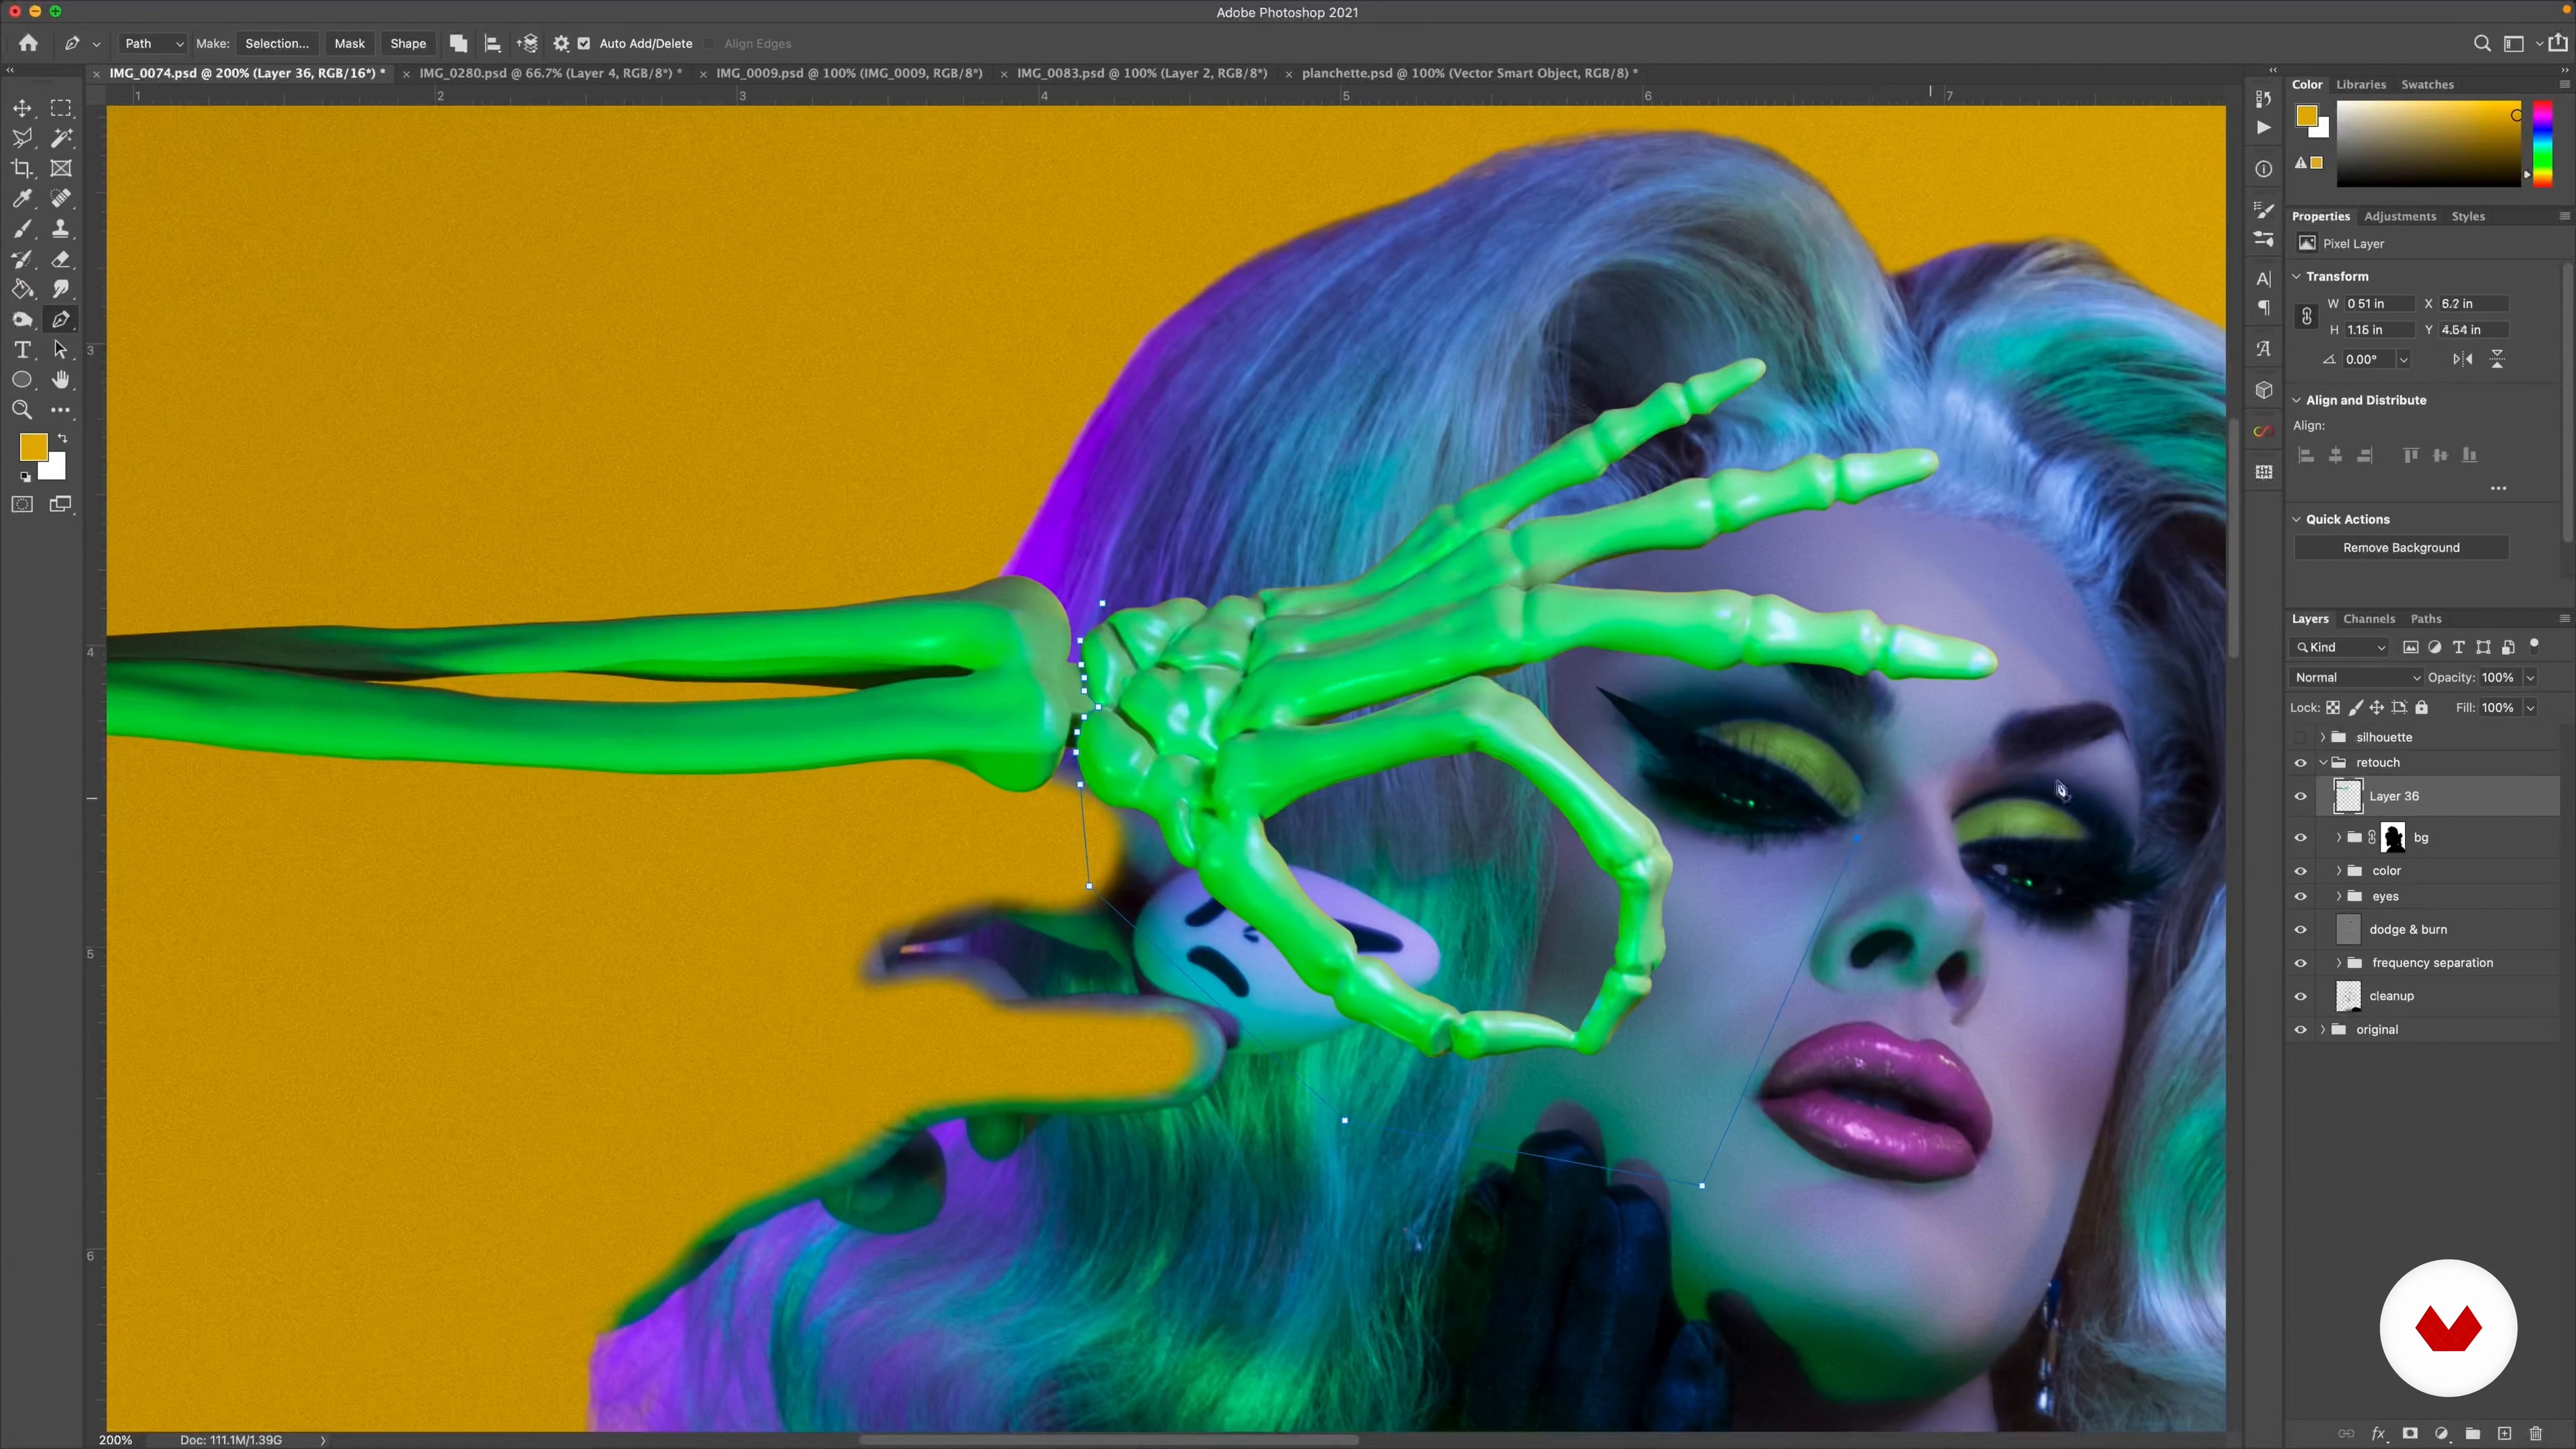Viewport: 2576px width, 1449px height.
Task: Select the Ellipse shape tool
Action: point(22,380)
